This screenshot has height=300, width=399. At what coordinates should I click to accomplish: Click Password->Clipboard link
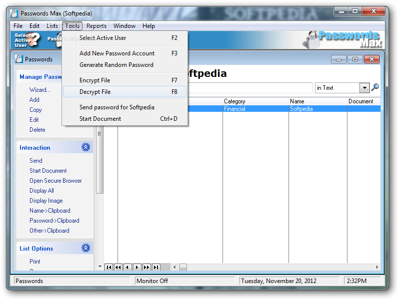[54, 221]
